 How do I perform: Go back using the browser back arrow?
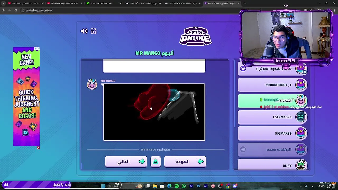(3, 11)
